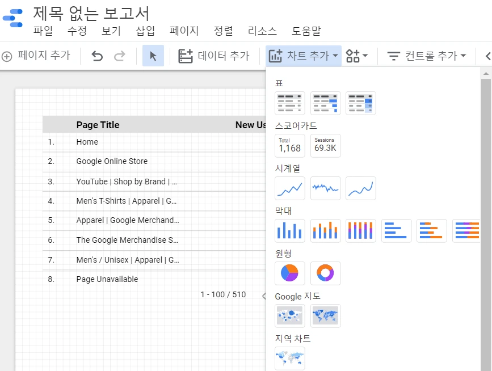Insert a table with bars chart
Viewport: 492px width, 371px height.
coord(325,103)
